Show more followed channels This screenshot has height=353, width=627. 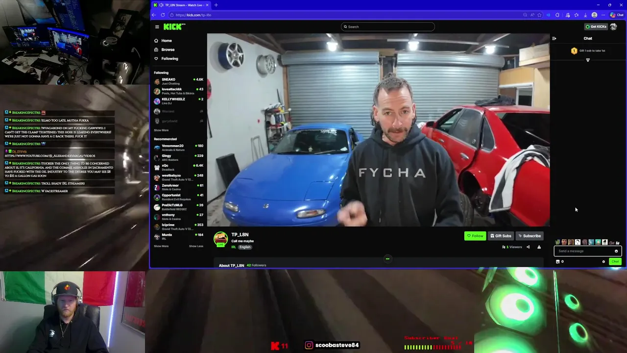click(161, 130)
